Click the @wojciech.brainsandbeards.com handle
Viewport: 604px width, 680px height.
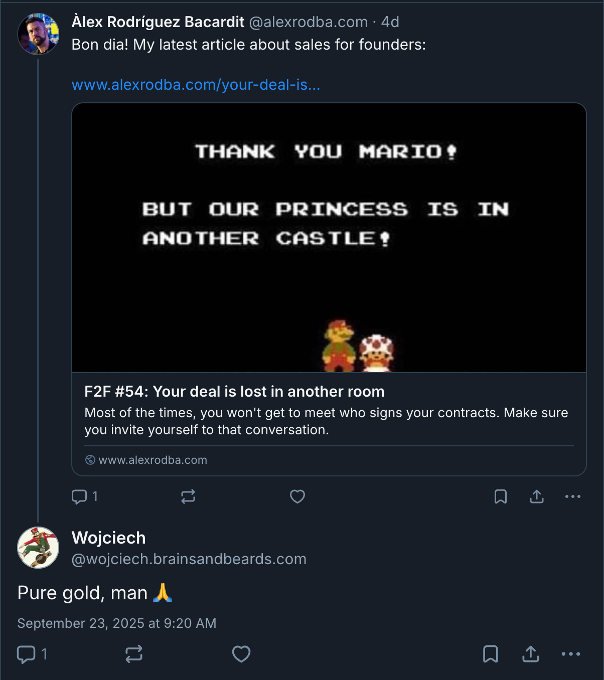point(189,559)
